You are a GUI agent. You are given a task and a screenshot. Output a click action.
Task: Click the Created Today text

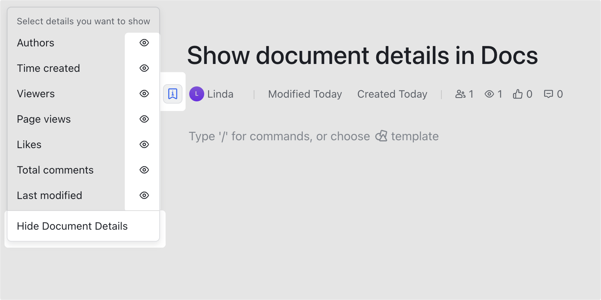pos(392,94)
